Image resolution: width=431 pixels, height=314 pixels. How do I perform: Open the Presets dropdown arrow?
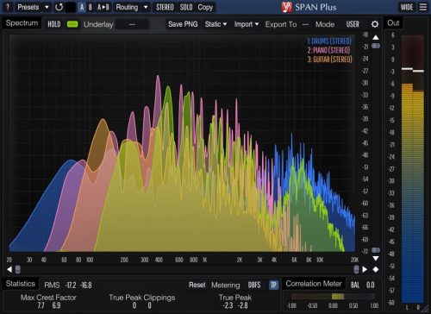tap(47, 7)
